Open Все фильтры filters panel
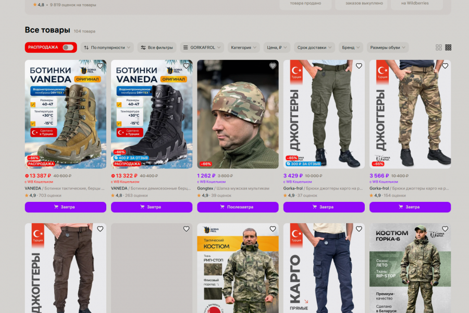This screenshot has height=313, width=469. pyautogui.click(x=157, y=47)
